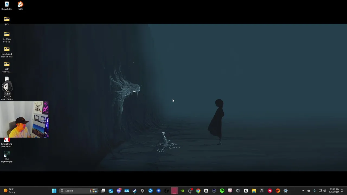Open Task View from the taskbar
This screenshot has width=347, height=195.
coord(103,191)
